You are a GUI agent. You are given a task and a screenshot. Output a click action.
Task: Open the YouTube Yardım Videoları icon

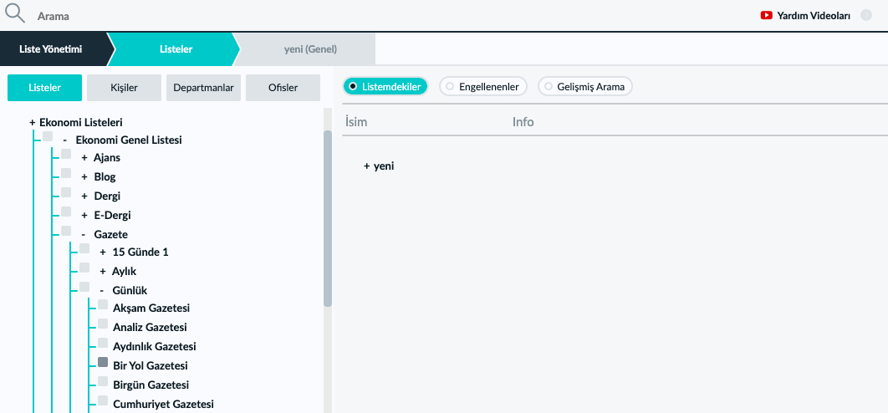766,16
